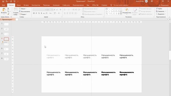Toggle strikethrough abc formatting
Image resolution: width=171 pixels, height=96 pixels.
tap(44, 13)
